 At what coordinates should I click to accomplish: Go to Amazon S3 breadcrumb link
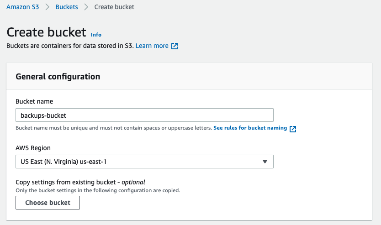pyautogui.click(x=23, y=7)
